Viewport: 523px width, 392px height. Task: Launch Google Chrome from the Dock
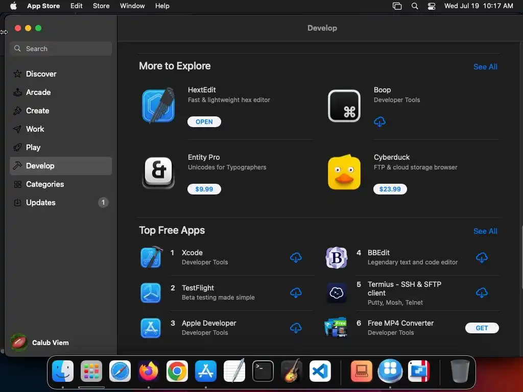point(177,371)
